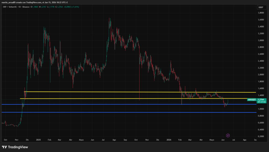Click the martin_arrua89 creation header text
Viewport: 269px width, 152px height.
pyautogui.click(x=35, y=2)
